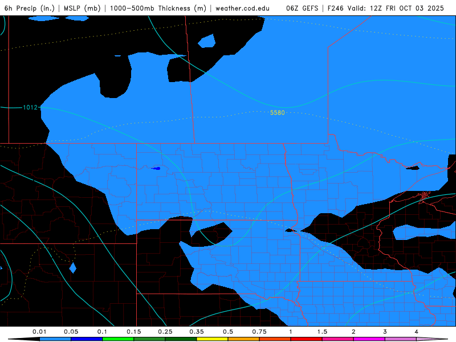Click the '06Z GEFS' model run label

point(302,8)
